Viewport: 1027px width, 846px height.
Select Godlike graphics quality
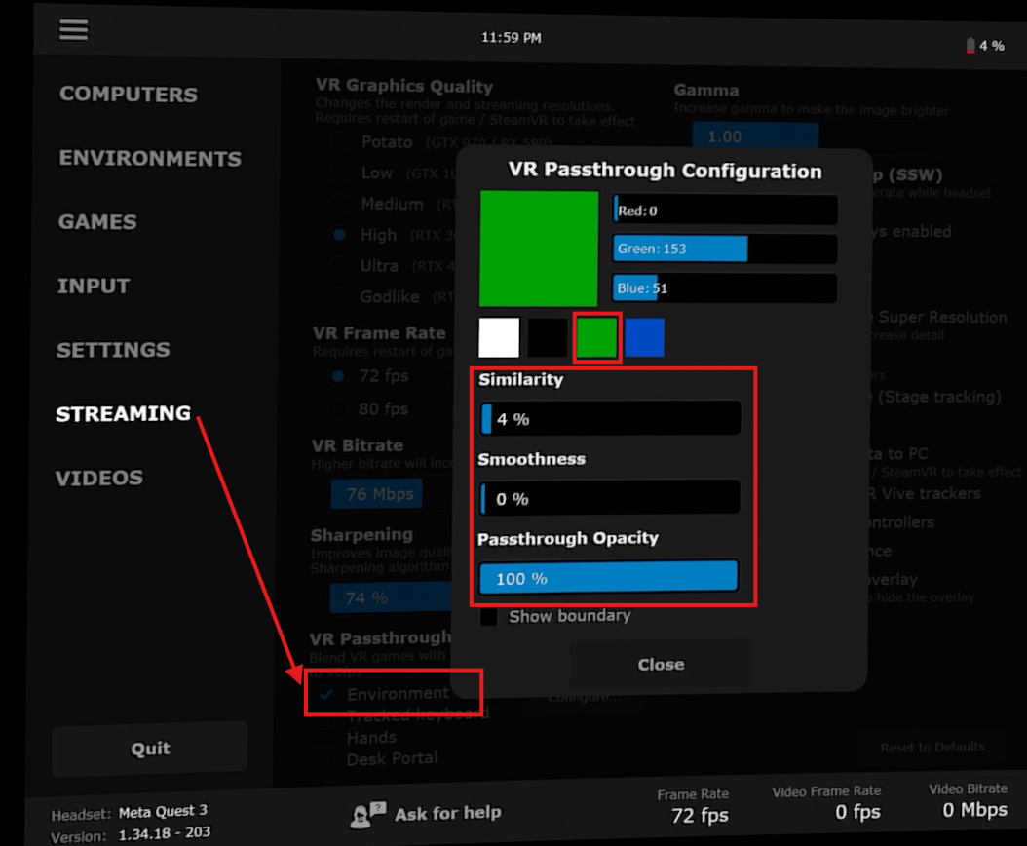pyautogui.click(x=339, y=297)
